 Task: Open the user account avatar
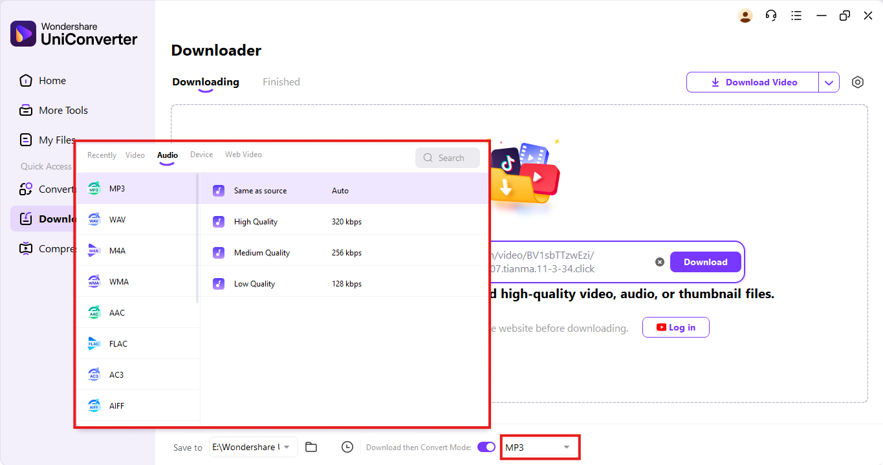[745, 16]
